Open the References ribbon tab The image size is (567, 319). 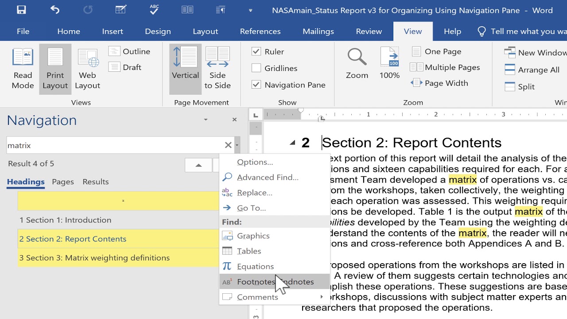click(260, 31)
